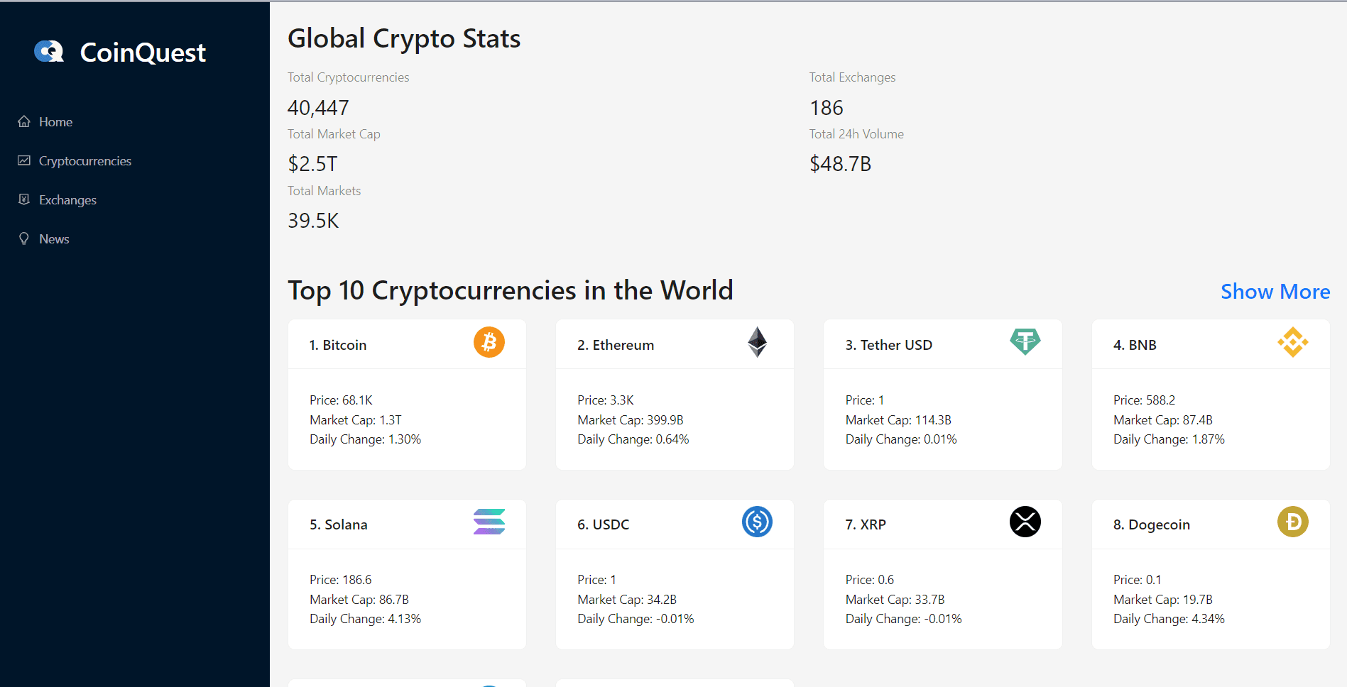Open the 8. Dogecoin card title
Screen dimensions: 1347x687
[1152, 524]
